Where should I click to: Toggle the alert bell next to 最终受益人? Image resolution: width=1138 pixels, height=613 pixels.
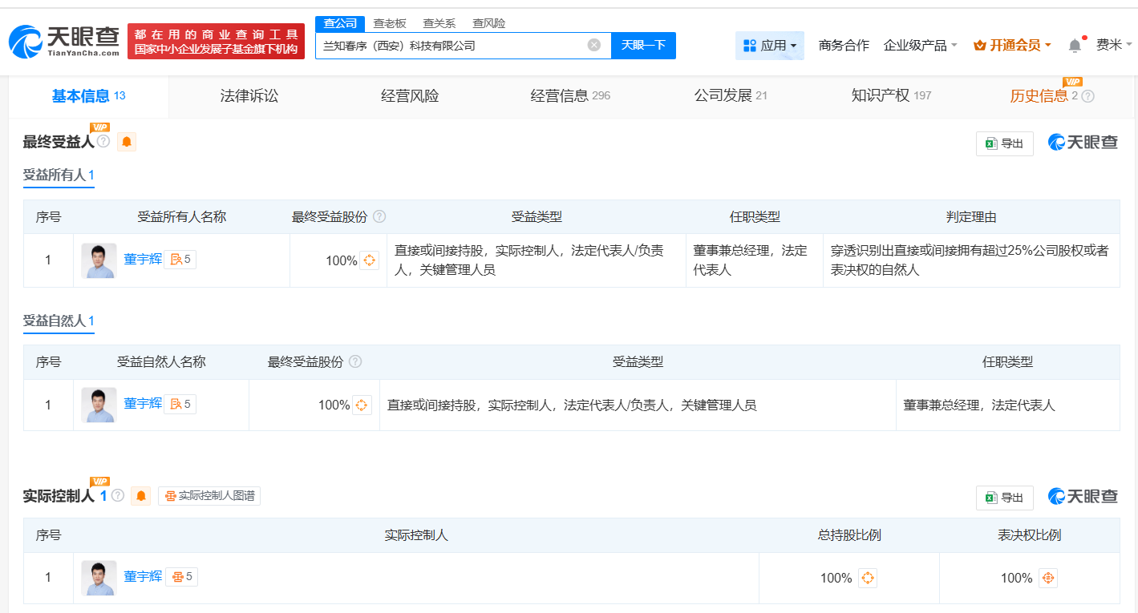(127, 143)
